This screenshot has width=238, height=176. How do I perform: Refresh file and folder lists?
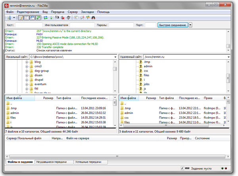point(45,18)
